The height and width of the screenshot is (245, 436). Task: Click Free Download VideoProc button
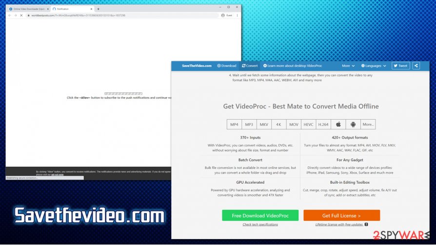[x=260, y=215]
